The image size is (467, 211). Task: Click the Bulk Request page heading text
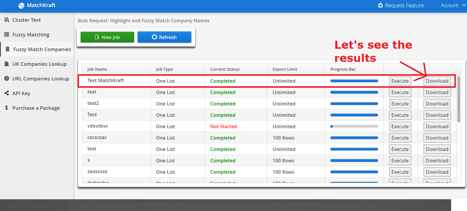point(144,21)
